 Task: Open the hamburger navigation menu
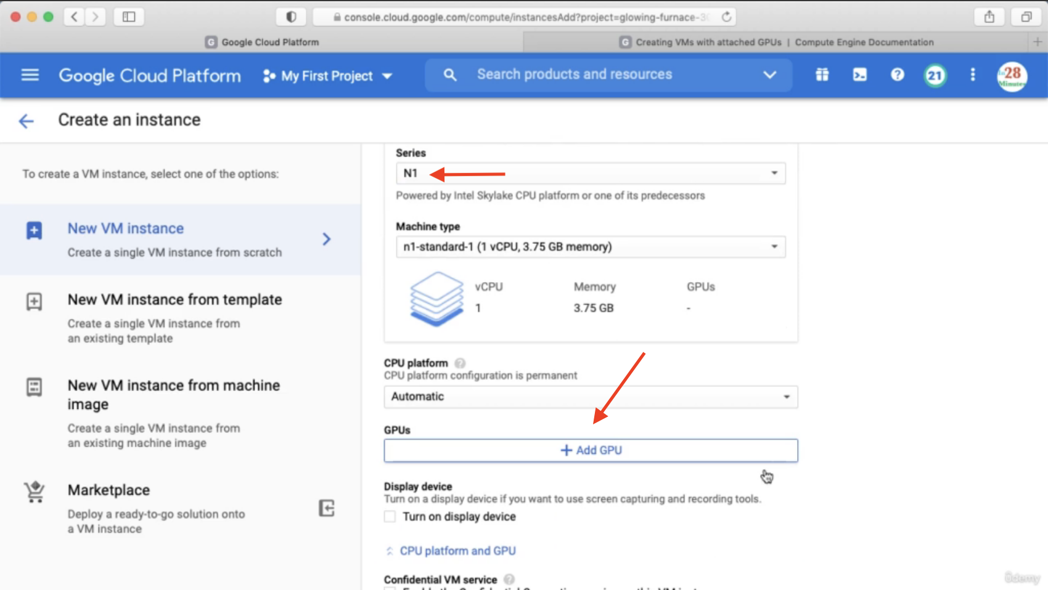point(30,75)
